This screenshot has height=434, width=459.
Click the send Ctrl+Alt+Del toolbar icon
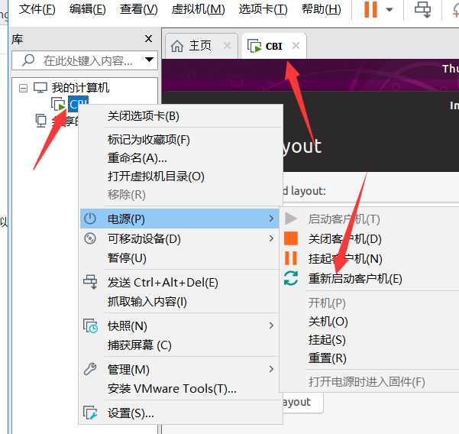tap(422, 10)
